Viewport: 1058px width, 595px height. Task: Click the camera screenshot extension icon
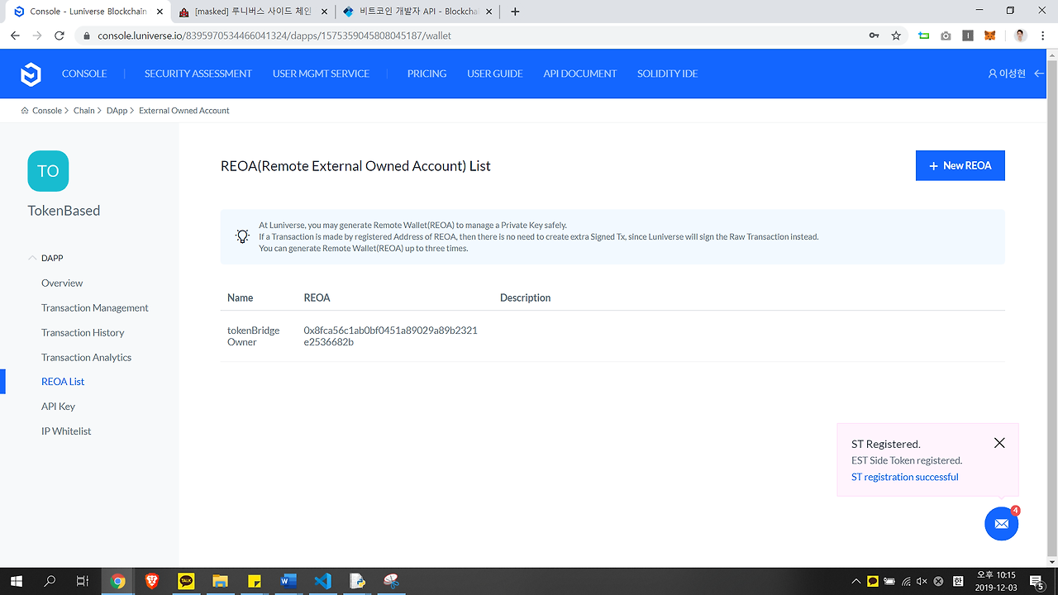tap(946, 36)
